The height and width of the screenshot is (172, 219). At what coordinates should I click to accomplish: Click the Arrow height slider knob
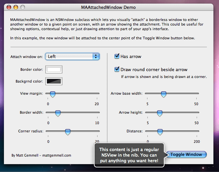click(160, 113)
